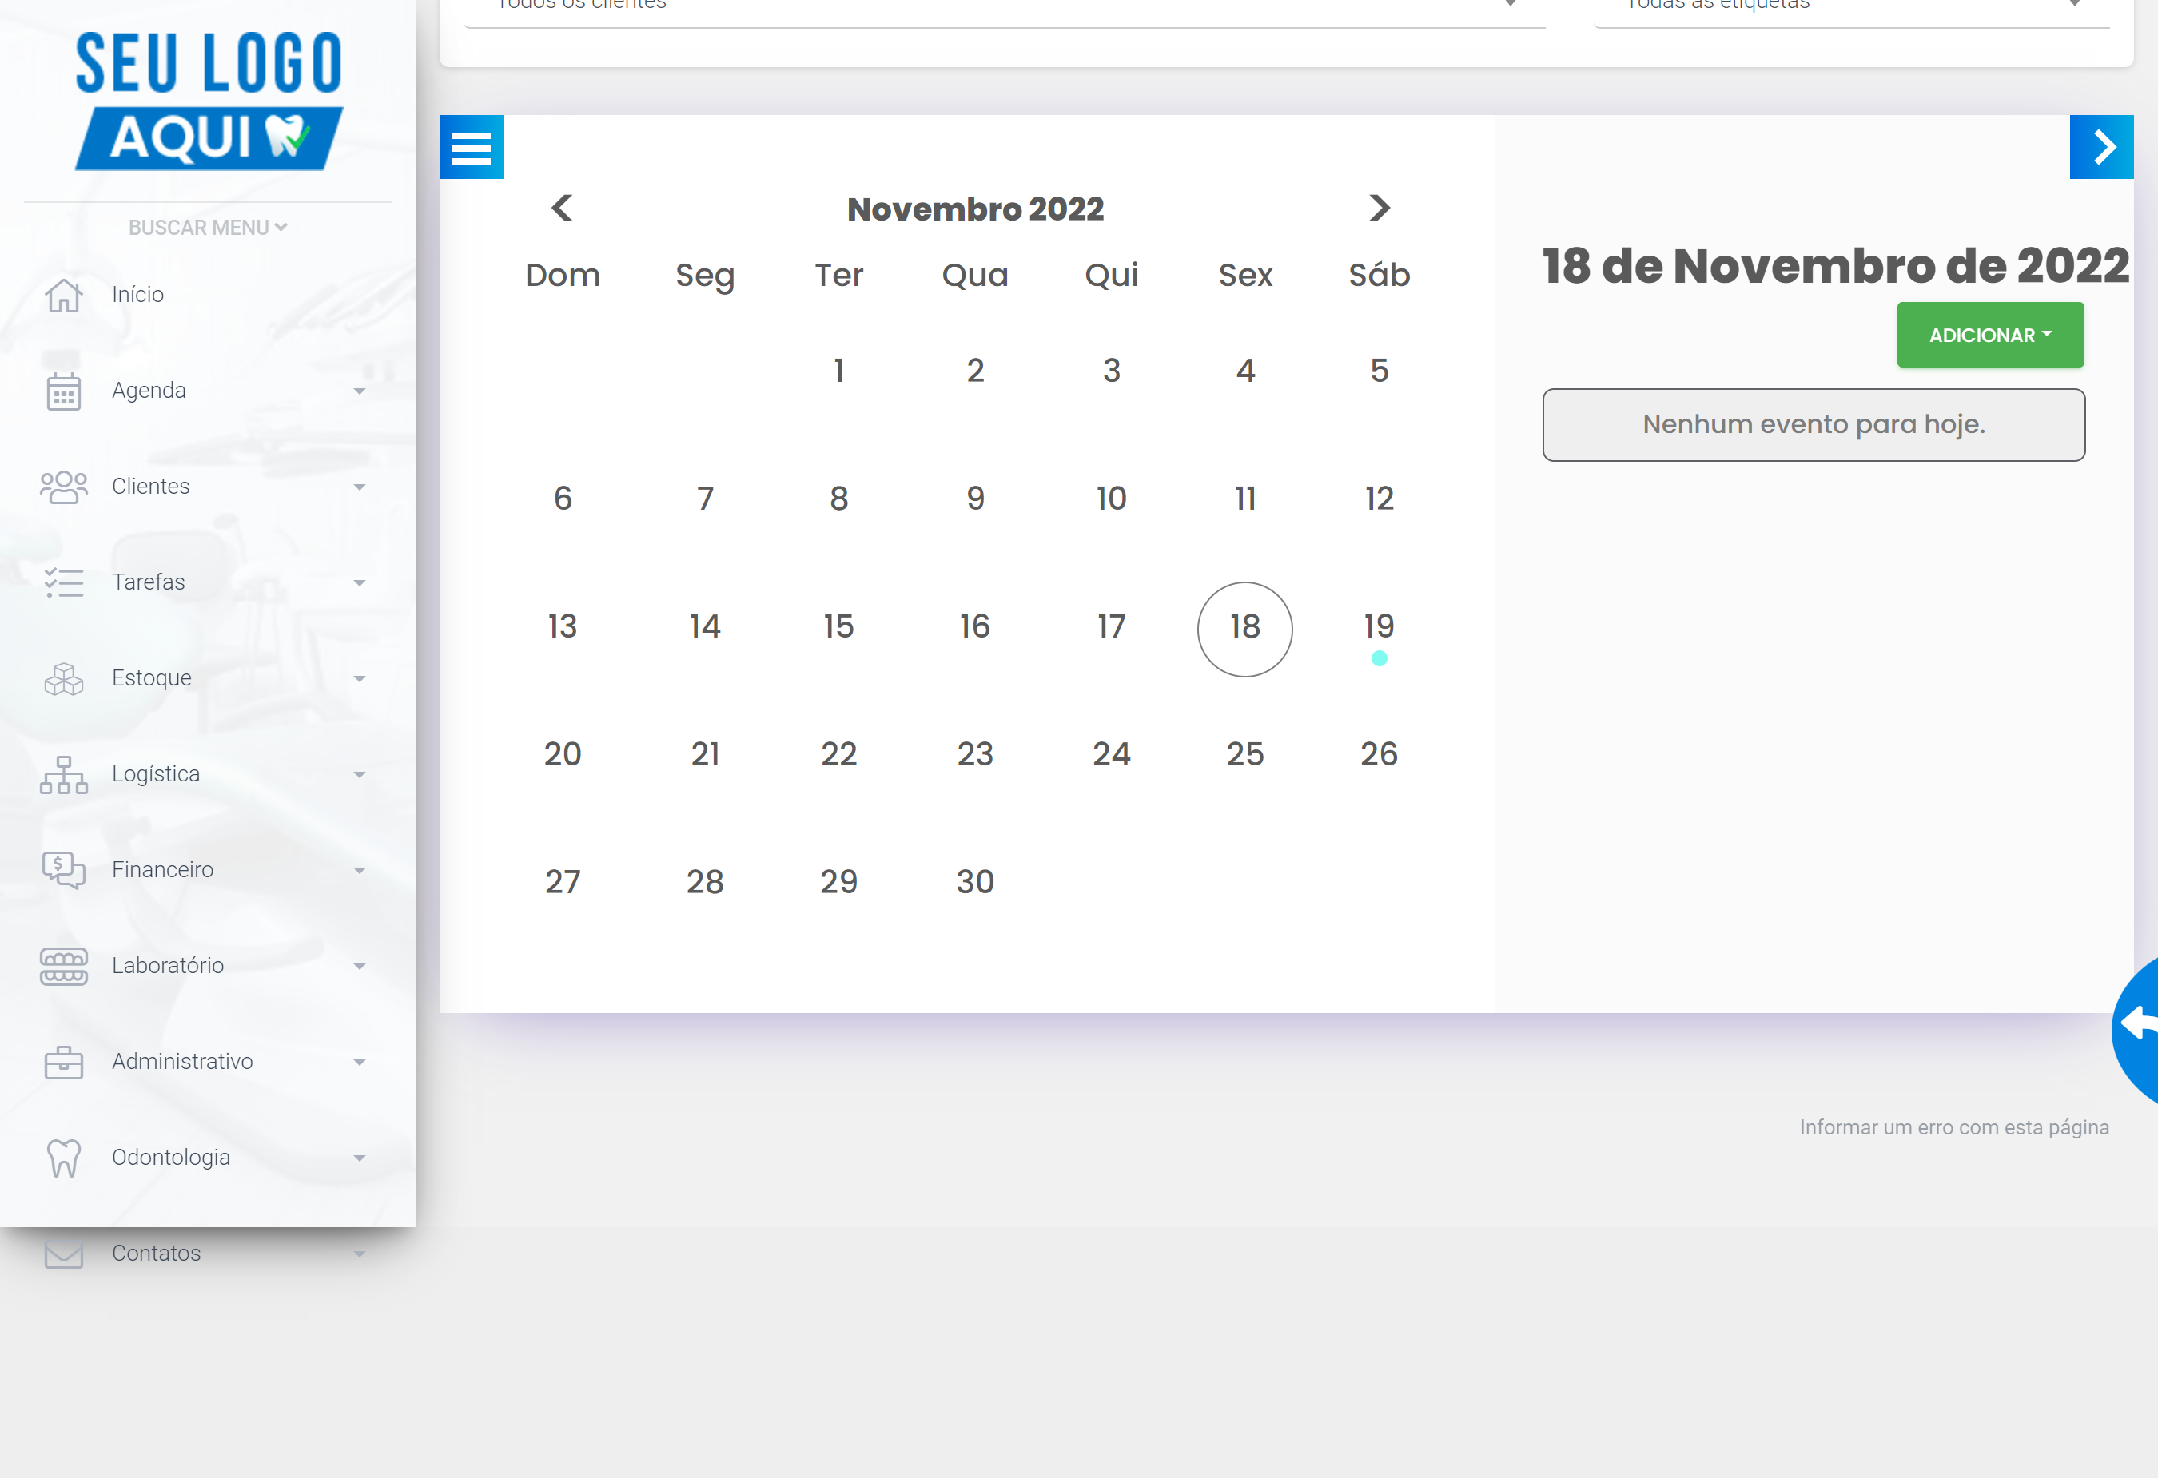Click the Administrativo briefcase icon
2158x1478 pixels.
[x=63, y=1062]
